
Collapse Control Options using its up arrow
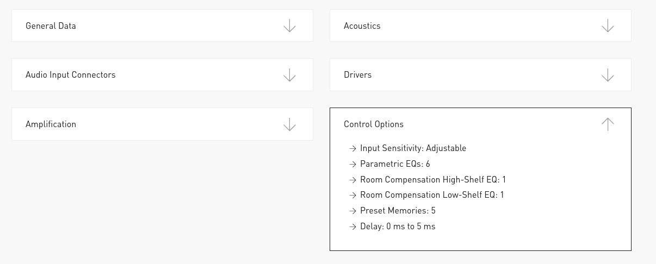pyautogui.click(x=608, y=124)
